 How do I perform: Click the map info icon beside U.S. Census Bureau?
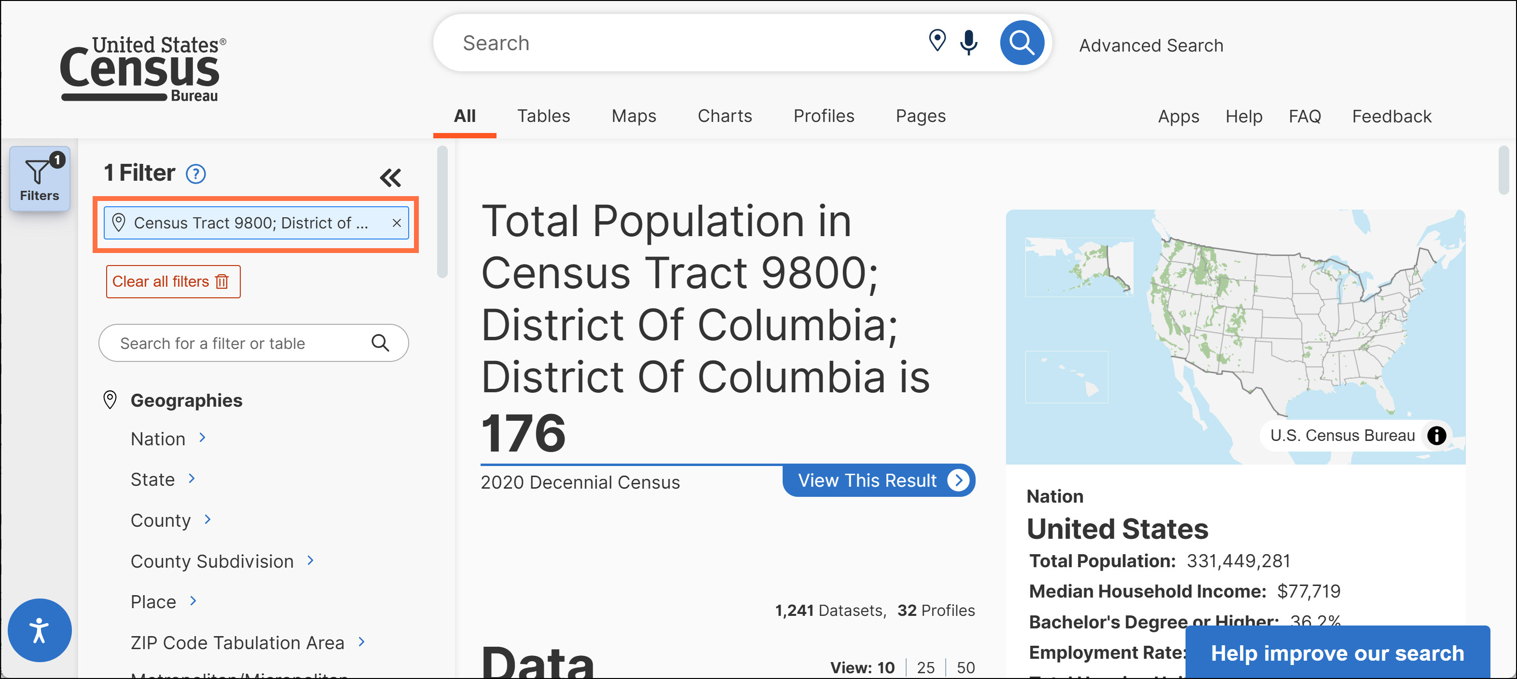click(x=1436, y=436)
